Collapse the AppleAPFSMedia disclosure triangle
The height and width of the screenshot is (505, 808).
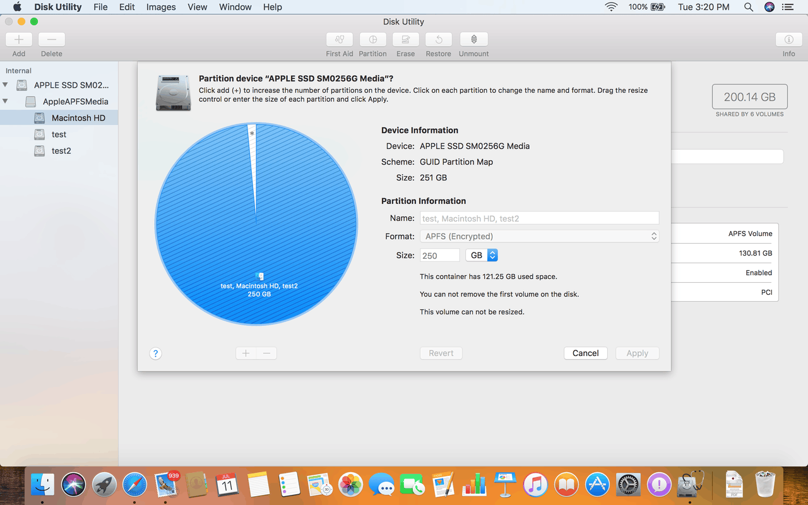(x=6, y=101)
